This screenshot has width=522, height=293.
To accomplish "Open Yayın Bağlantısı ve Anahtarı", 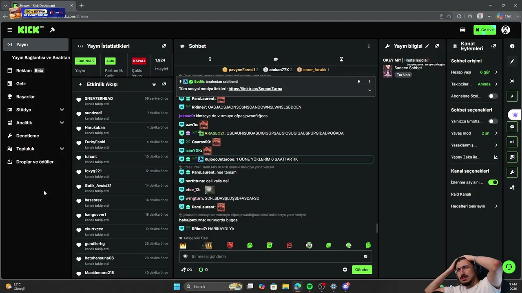I will [x=41, y=58].
